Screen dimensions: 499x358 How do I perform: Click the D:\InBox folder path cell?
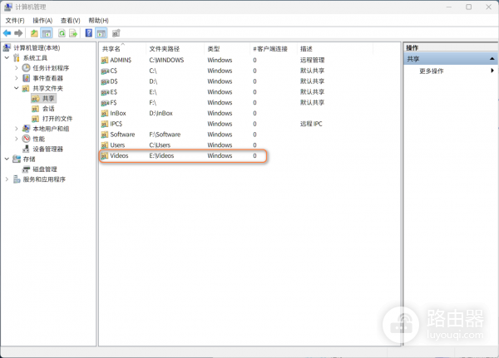(x=161, y=113)
